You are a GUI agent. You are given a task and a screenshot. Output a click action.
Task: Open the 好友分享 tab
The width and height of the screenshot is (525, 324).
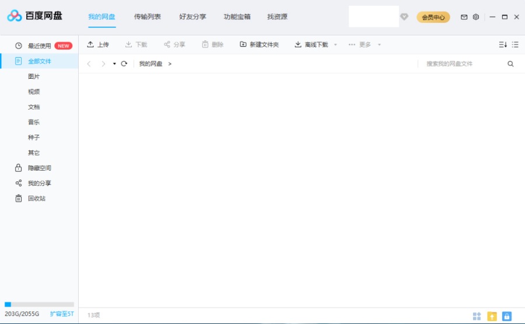[x=192, y=17]
